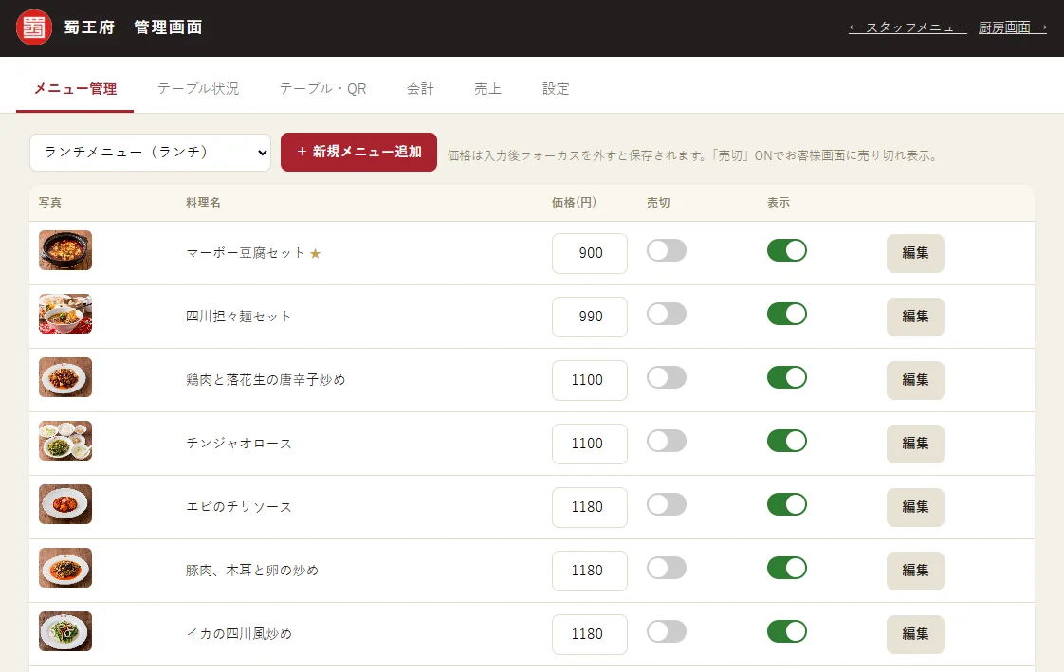
Task: Open the 四川担々麺セット photo thumbnail
Action: (x=65, y=314)
